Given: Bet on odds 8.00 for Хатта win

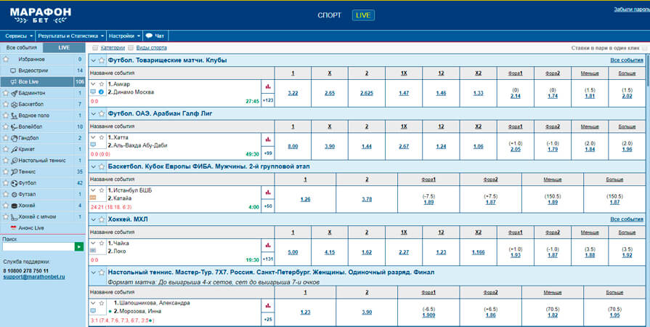Looking at the screenshot, I should pyautogui.click(x=293, y=147).
